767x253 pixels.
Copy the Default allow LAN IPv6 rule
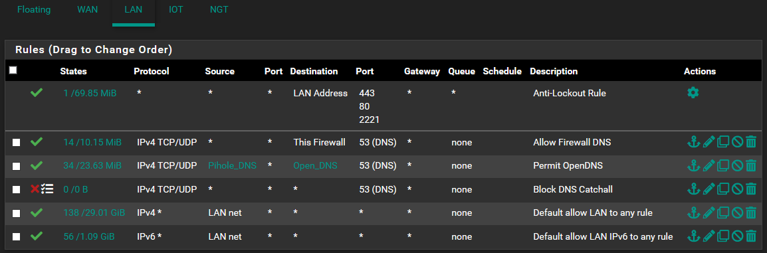[722, 236]
